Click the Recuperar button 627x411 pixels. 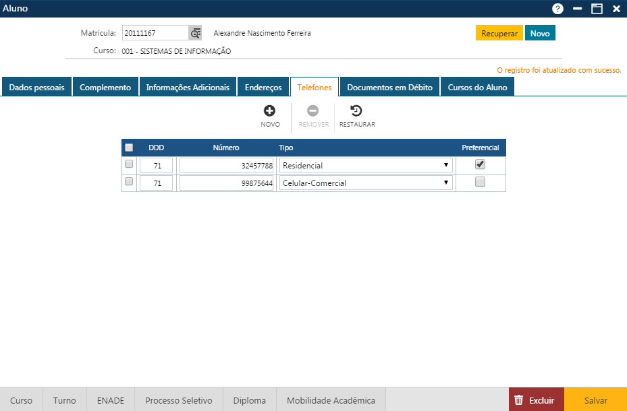pyautogui.click(x=499, y=34)
